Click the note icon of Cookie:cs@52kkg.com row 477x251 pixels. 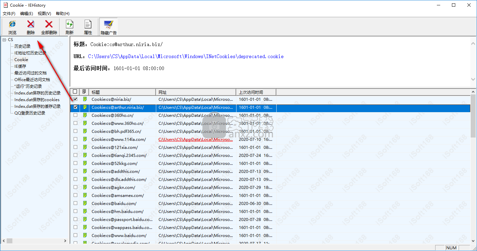pos(85,163)
